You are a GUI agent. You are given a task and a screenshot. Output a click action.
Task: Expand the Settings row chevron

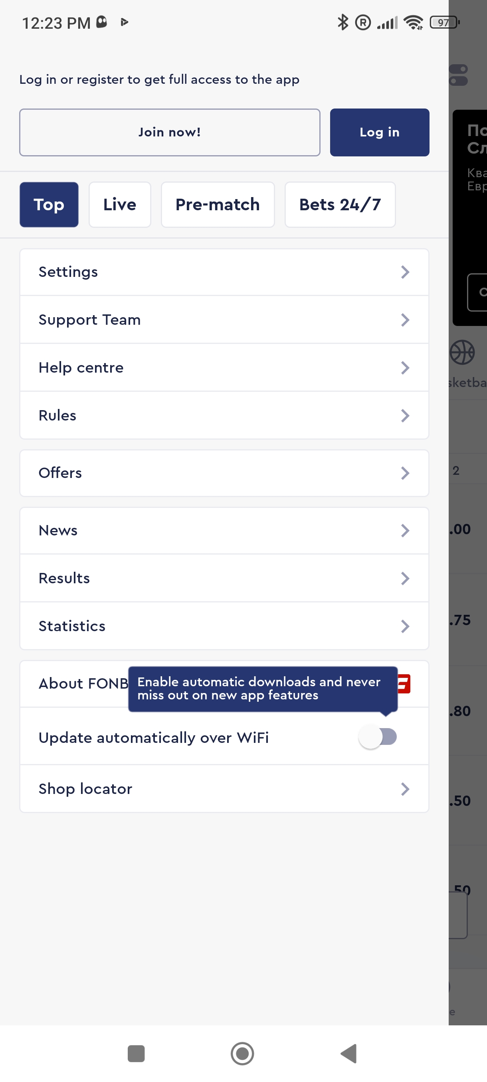[405, 272]
